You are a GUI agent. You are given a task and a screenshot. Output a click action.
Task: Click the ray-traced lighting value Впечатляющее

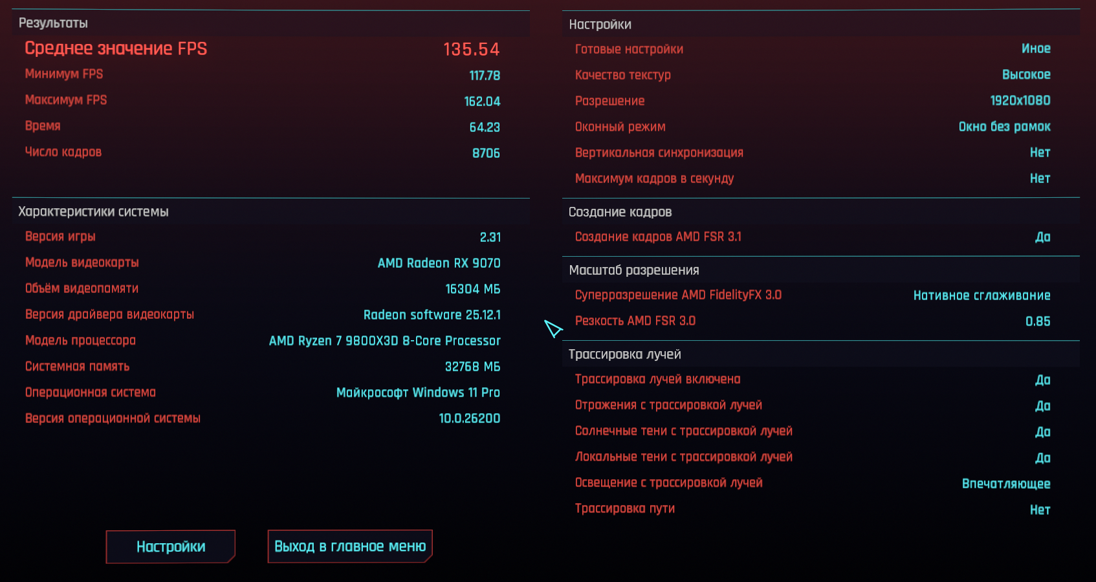point(1006,484)
